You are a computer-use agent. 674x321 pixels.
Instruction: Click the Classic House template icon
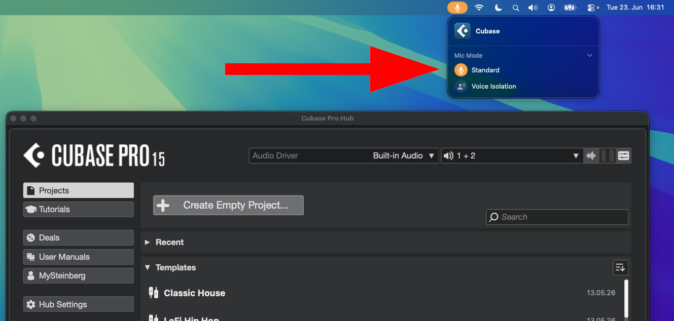[153, 292]
